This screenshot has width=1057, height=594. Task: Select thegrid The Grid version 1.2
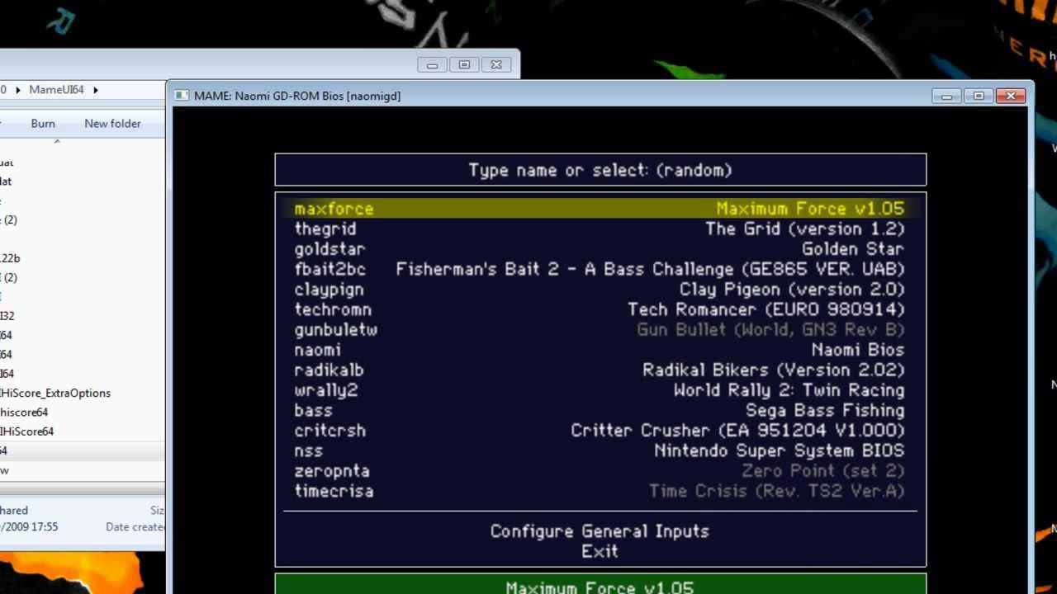click(600, 229)
